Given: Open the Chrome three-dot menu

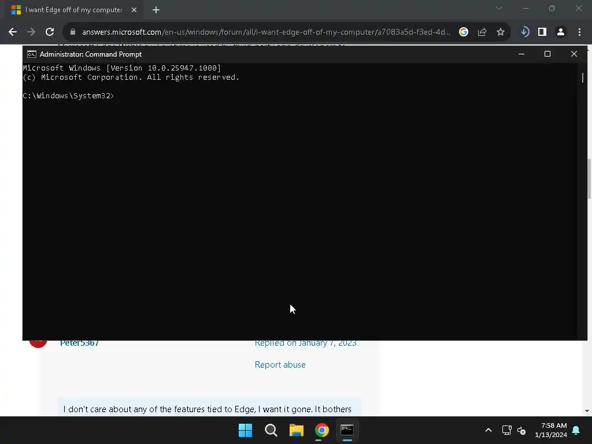Looking at the screenshot, I should pos(579,32).
